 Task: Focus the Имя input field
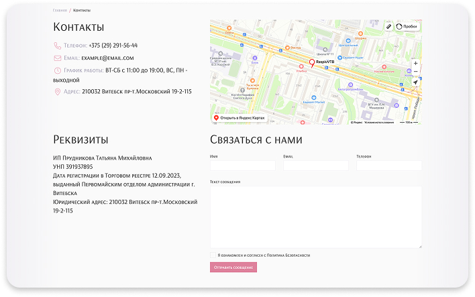(x=242, y=166)
